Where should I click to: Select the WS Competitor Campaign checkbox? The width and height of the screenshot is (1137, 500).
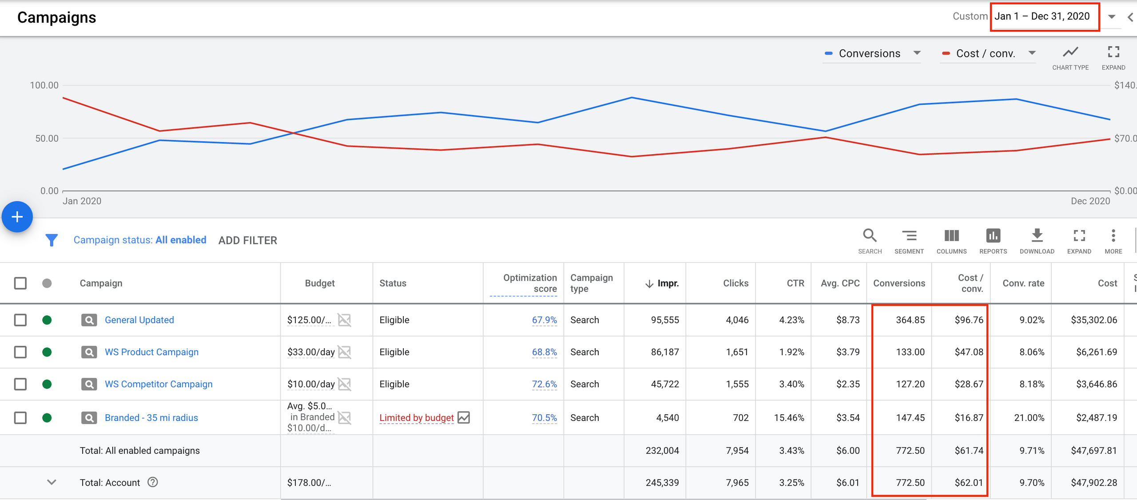click(20, 384)
